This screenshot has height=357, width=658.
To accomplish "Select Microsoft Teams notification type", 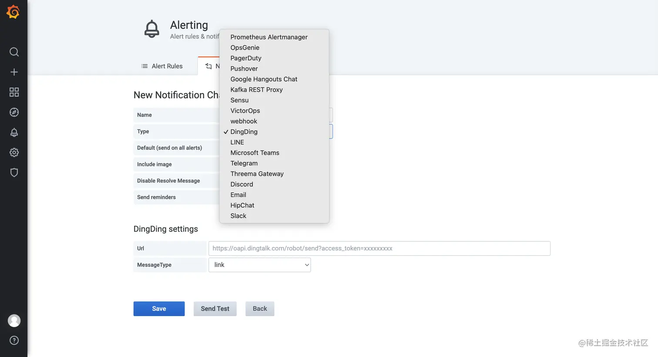I will click(255, 153).
